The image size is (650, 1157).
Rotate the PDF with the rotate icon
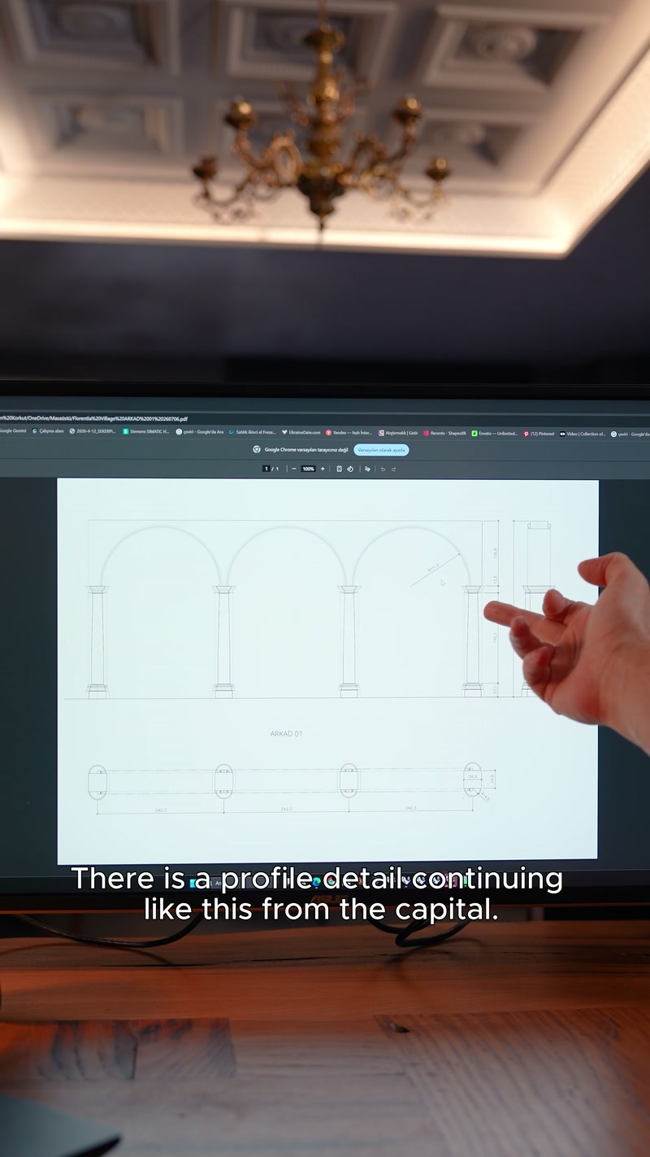point(350,469)
